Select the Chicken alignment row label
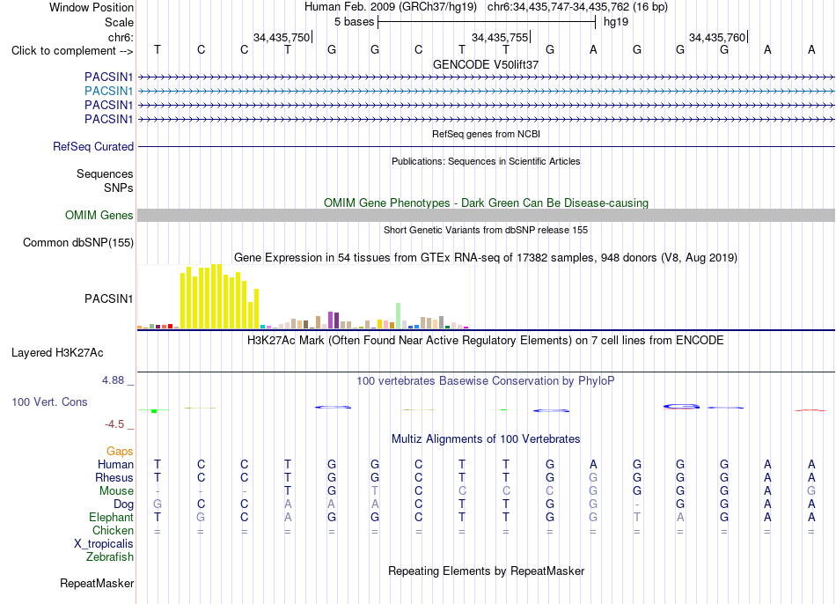 pos(113,530)
